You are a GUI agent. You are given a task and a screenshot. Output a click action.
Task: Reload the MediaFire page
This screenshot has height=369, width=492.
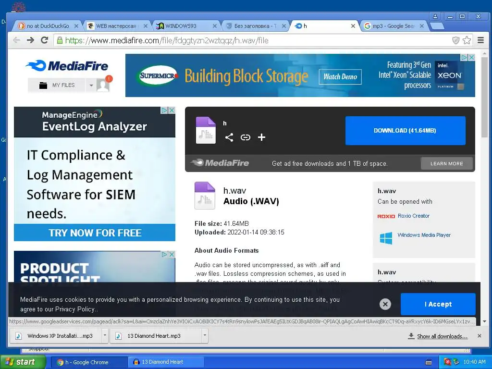click(x=45, y=40)
